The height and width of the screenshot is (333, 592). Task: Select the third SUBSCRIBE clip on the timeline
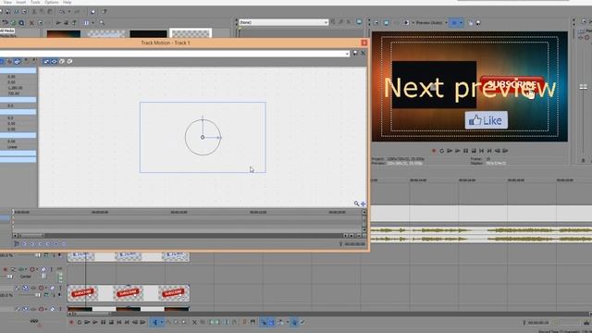(174, 293)
